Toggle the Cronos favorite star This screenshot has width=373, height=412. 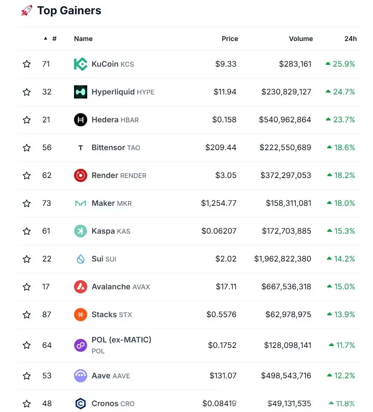click(27, 404)
